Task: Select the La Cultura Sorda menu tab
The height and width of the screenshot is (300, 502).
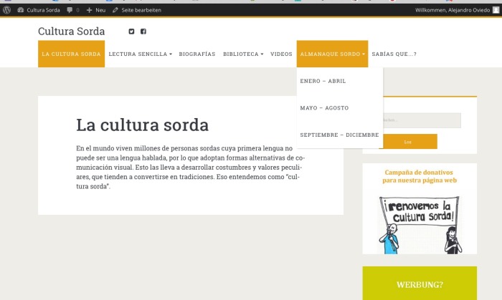Action: pos(72,54)
